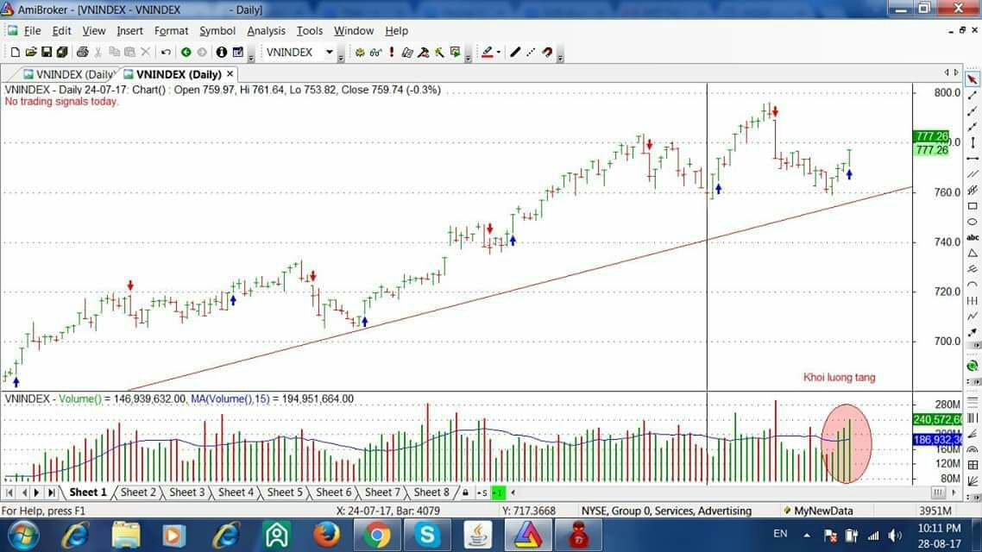Click the green refresh globe icon
The image size is (982, 552).
pyautogui.click(x=973, y=366)
